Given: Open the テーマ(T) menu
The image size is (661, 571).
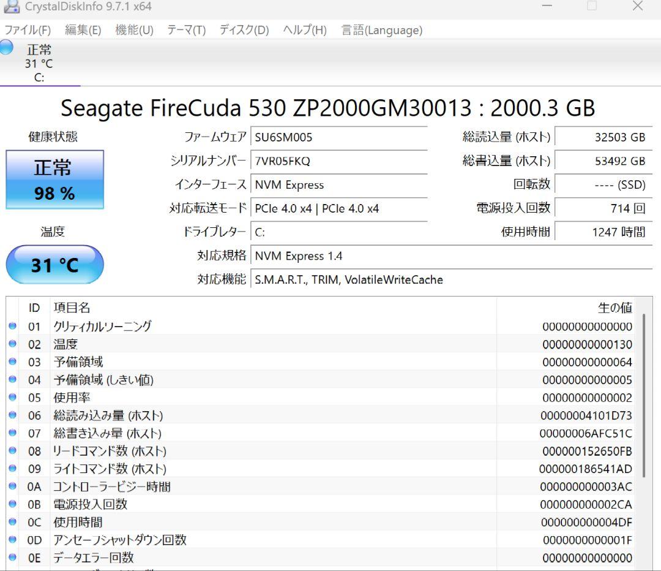Looking at the screenshot, I should pos(185,29).
